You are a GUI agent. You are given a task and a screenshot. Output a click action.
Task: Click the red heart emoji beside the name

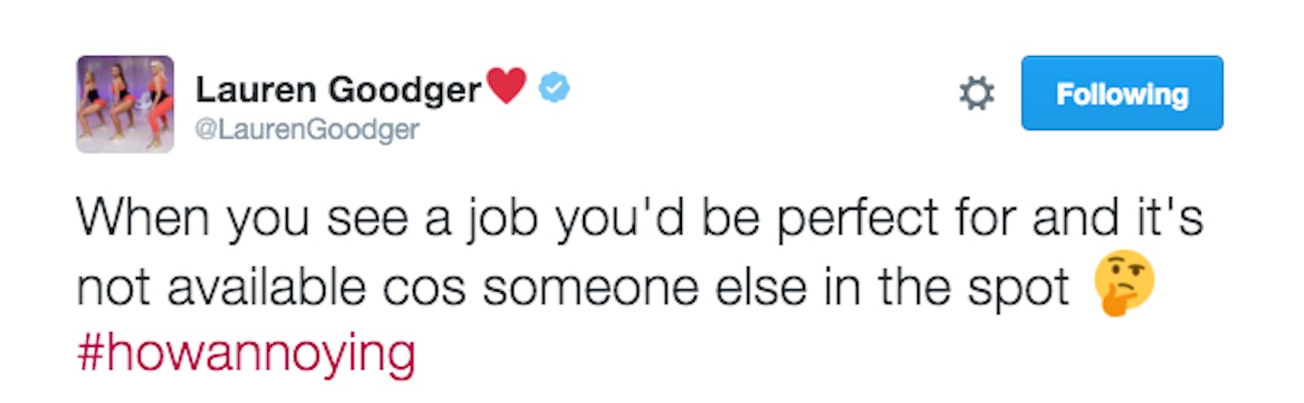pyautogui.click(x=506, y=88)
